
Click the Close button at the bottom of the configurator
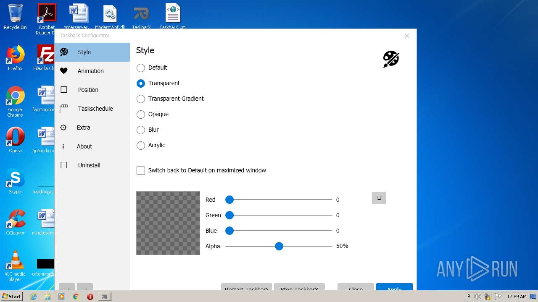(x=356, y=287)
